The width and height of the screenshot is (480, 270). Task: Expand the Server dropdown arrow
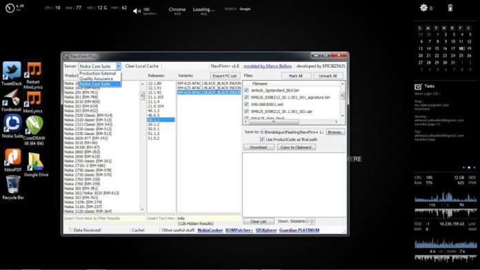(119, 66)
